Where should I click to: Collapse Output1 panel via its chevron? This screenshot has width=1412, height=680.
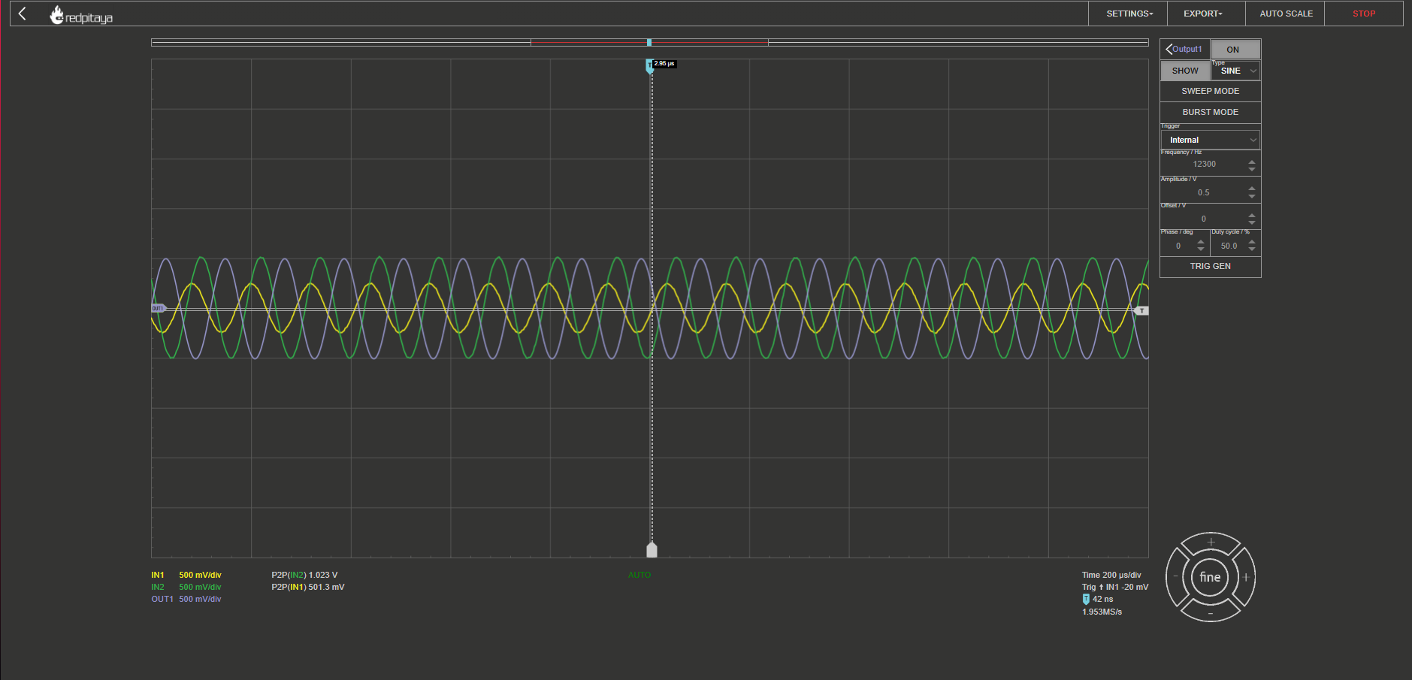click(1169, 49)
